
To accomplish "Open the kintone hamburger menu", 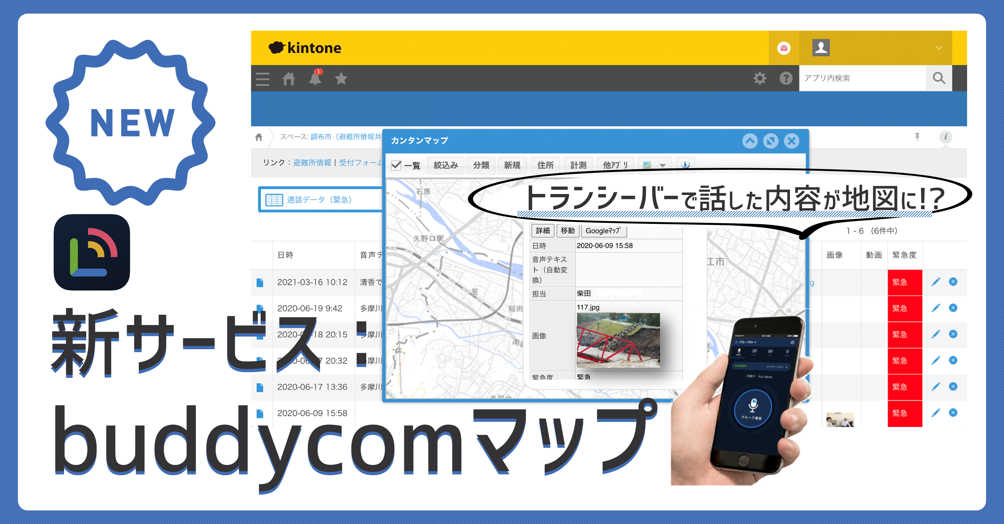I will [262, 79].
